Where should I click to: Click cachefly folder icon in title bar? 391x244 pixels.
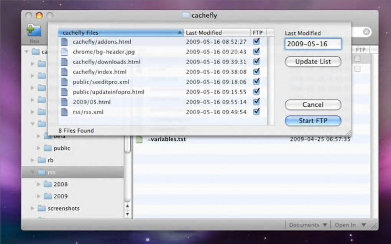(186, 15)
